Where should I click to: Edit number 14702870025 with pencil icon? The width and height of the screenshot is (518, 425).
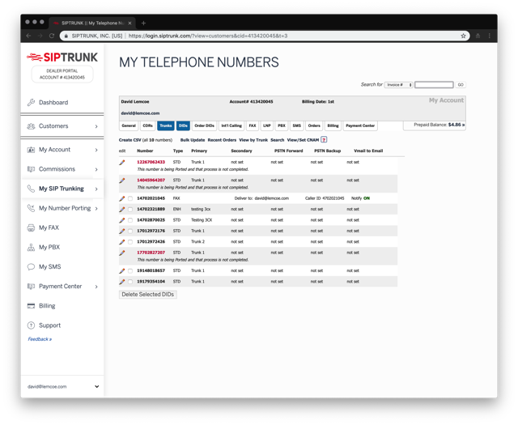coord(122,220)
